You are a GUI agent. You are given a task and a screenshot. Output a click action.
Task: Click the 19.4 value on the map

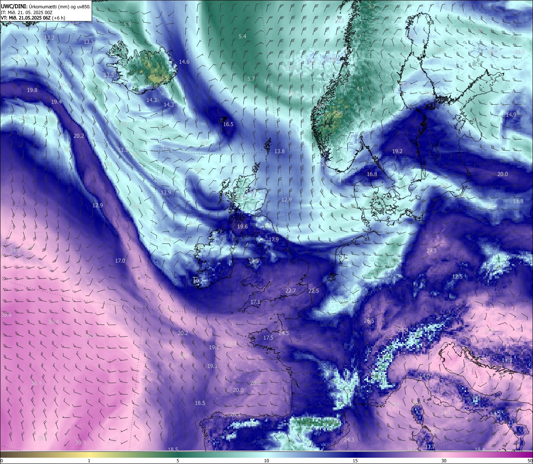coord(56,102)
